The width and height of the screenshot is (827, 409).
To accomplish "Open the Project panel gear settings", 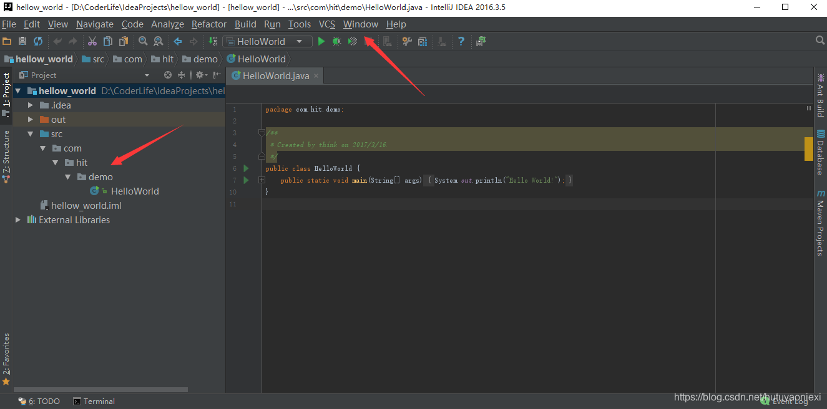I will point(201,75).
